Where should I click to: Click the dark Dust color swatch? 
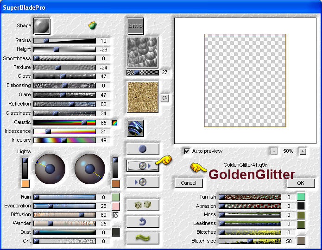[116, 232]
